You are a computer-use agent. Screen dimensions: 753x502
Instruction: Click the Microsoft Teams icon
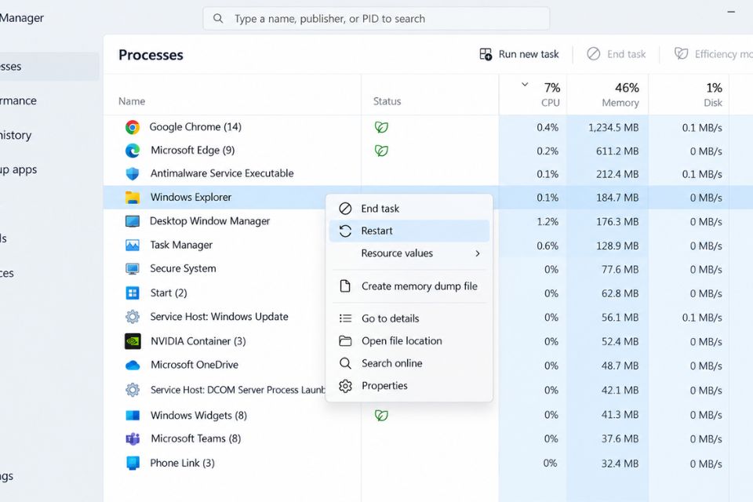pyautogui.click(x=133, y=439)
